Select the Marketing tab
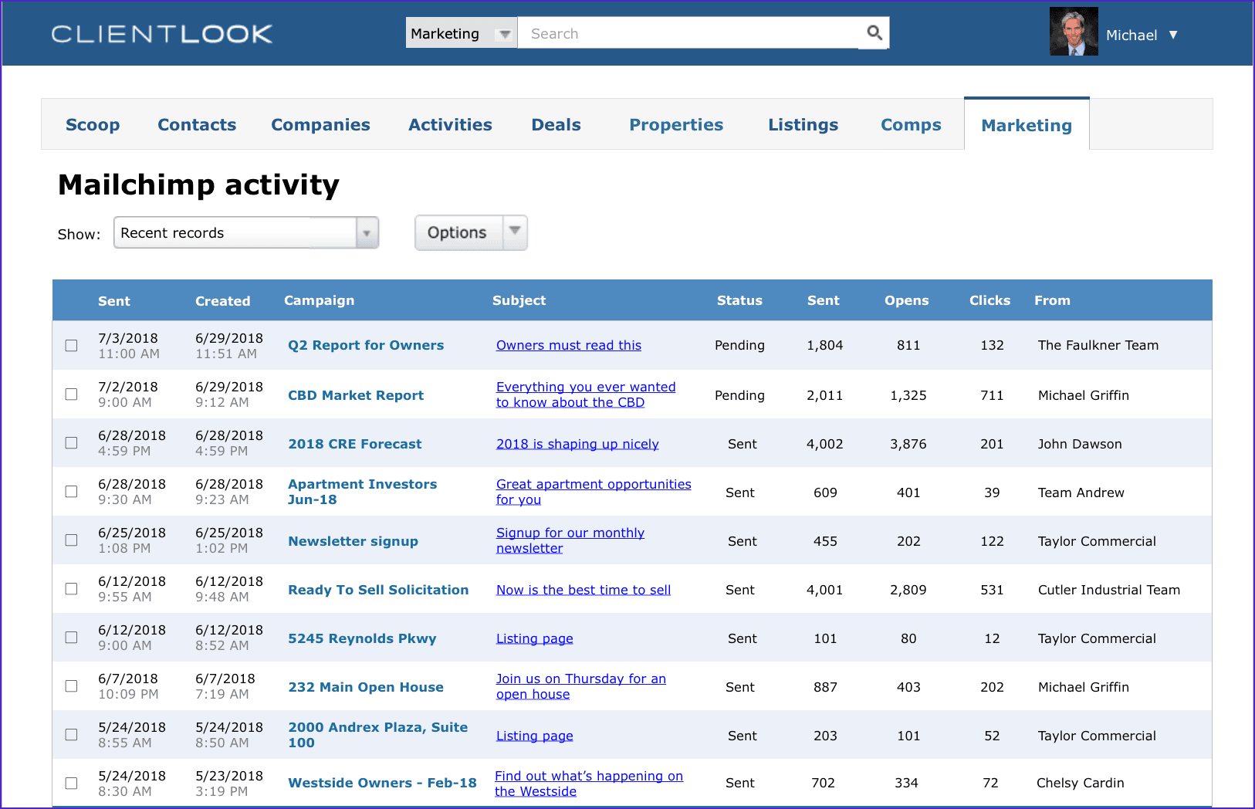The image size is (1255, 809). 1027,125
